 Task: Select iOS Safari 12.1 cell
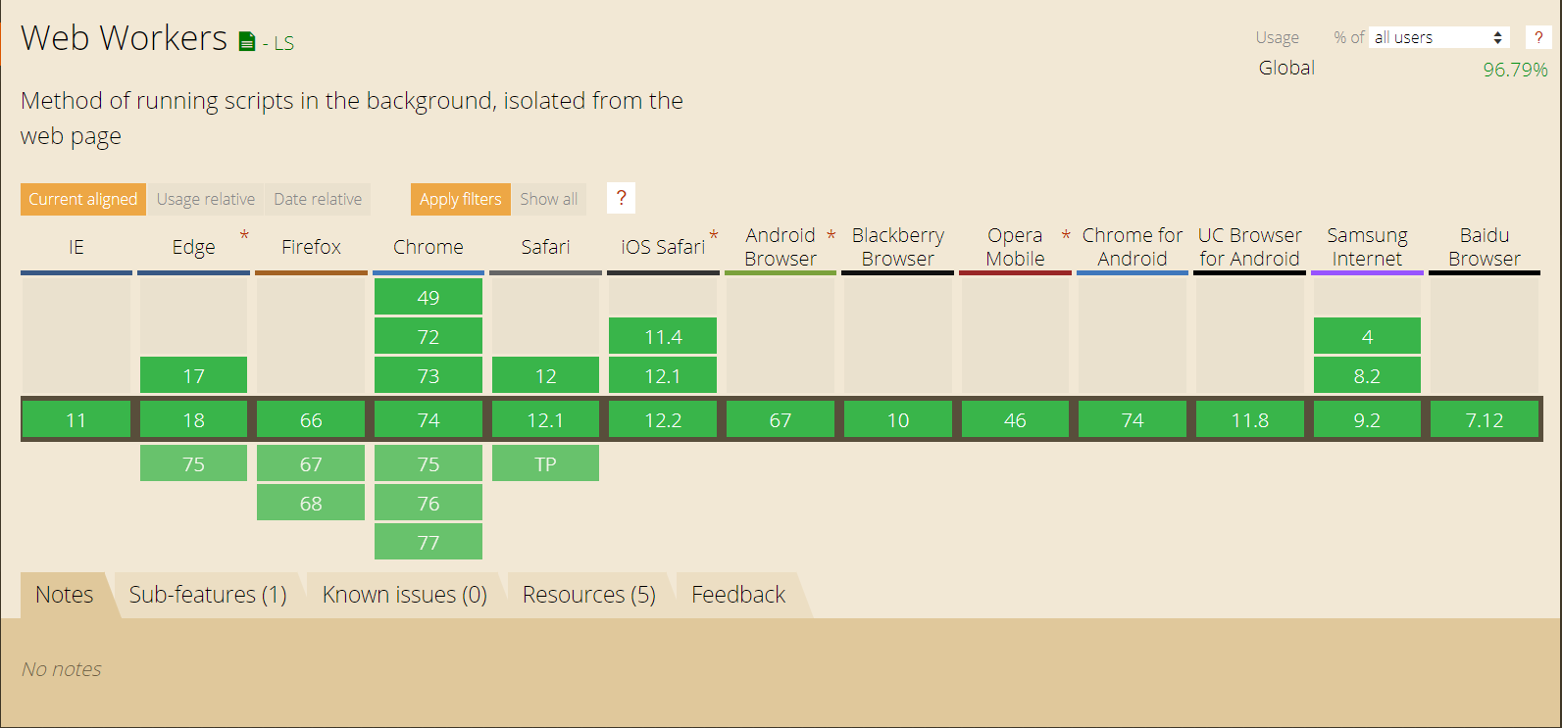click(x=663, y=375)
